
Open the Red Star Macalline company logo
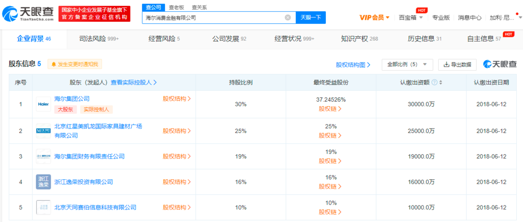[x=44, y=130]
